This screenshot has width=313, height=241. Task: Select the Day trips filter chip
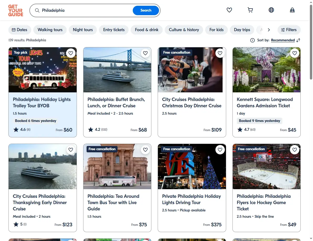[x=242, y=30]
